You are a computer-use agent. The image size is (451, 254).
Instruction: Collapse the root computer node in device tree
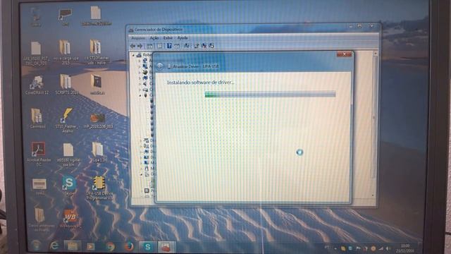point(133,55)
